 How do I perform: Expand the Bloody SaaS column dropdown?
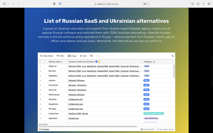click(x=66, y=62)
